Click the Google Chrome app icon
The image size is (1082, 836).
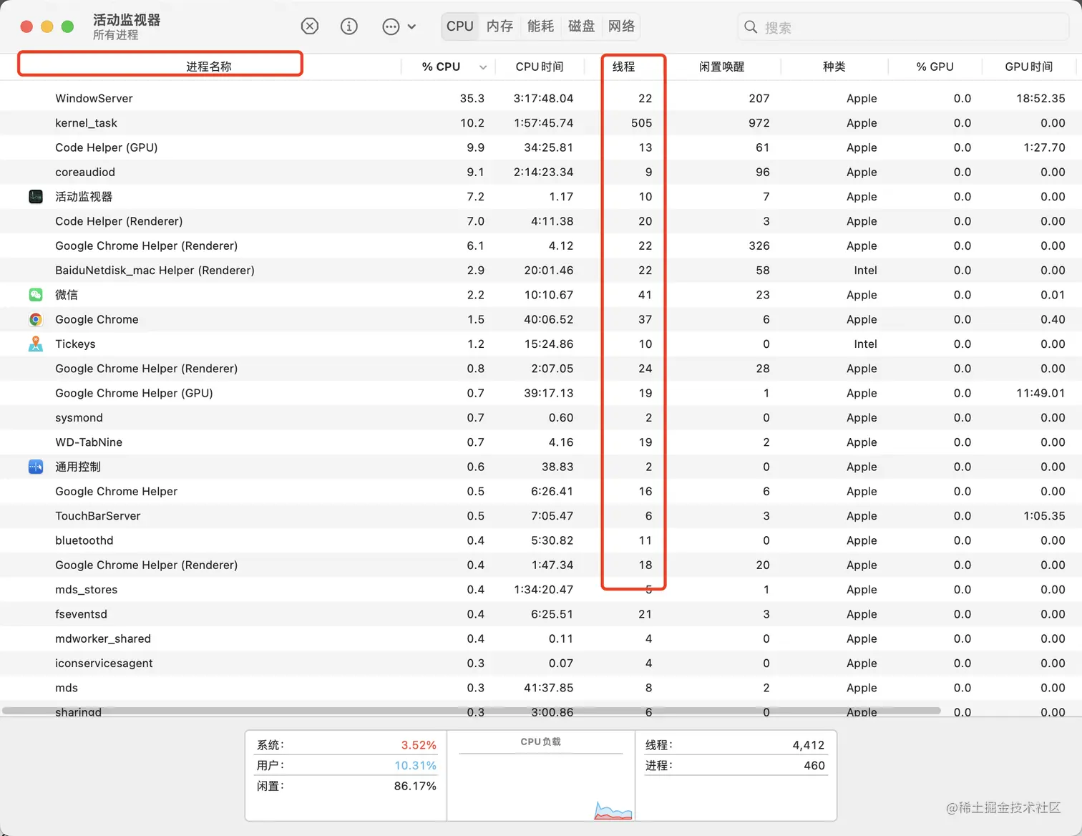pyautogui.click(x=36, y=319)
